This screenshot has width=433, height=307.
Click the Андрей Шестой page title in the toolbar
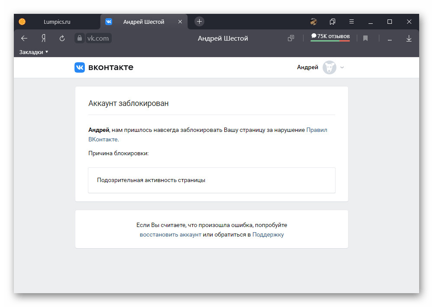(x=223, y=38)
